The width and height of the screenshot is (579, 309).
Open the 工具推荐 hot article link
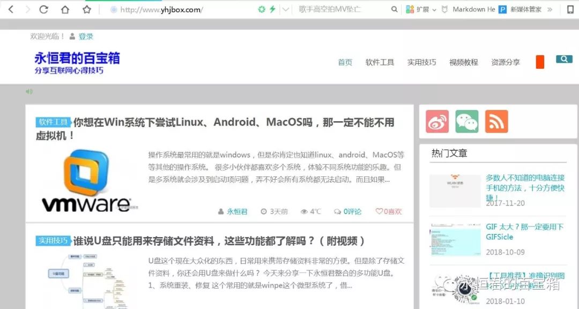[x=525, y=280]
